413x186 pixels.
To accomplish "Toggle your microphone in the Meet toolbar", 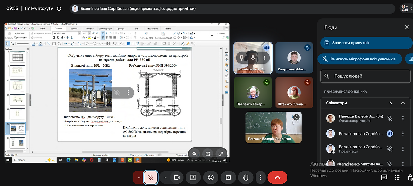I will tap(150, 177).
